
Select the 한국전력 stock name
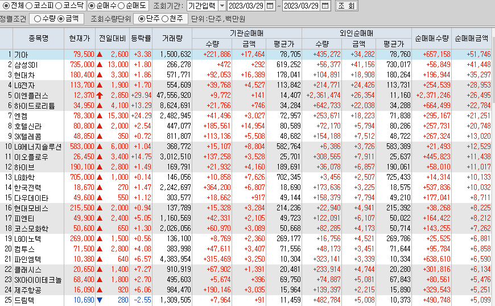pos(27,188)
